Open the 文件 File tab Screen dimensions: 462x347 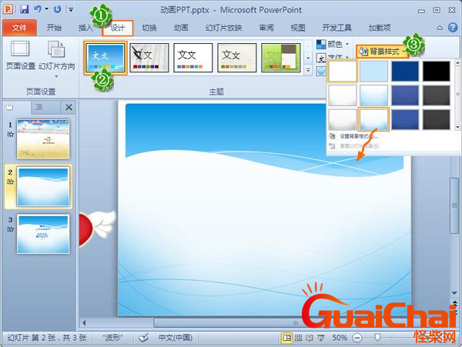point(19,28)
